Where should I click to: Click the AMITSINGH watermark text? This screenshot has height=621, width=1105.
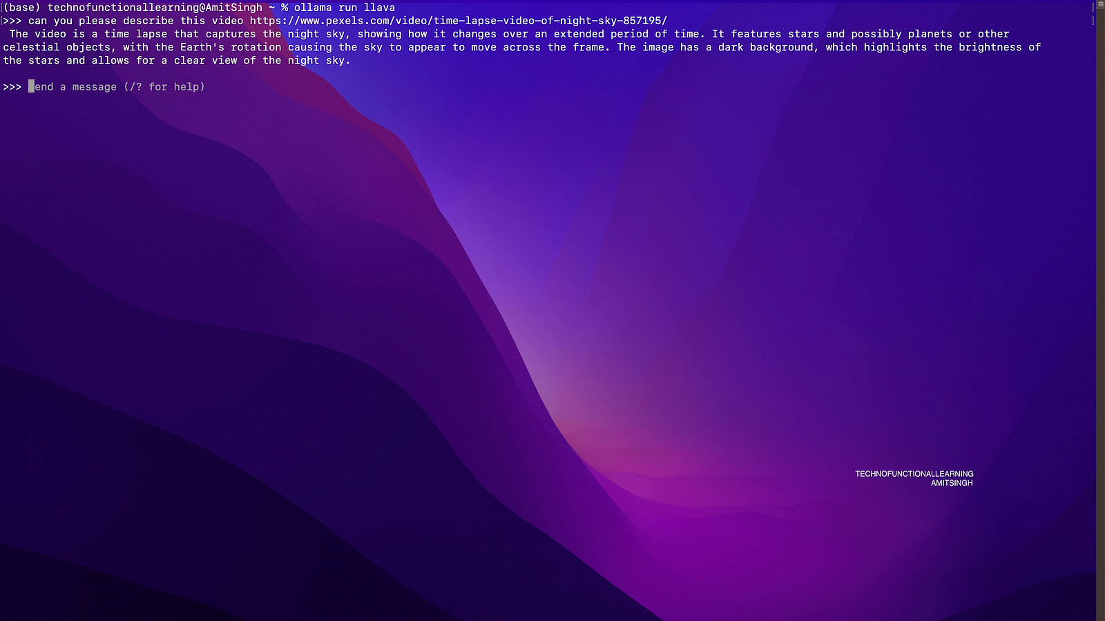click(x=951, y=483)
